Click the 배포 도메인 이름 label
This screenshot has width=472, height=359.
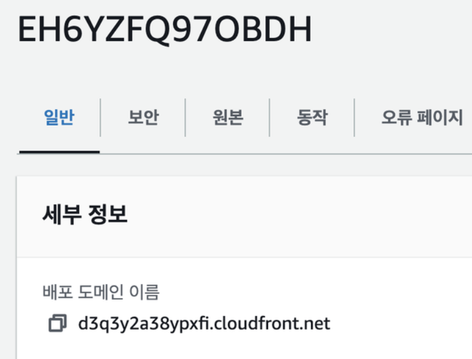[x=101, y=292]
